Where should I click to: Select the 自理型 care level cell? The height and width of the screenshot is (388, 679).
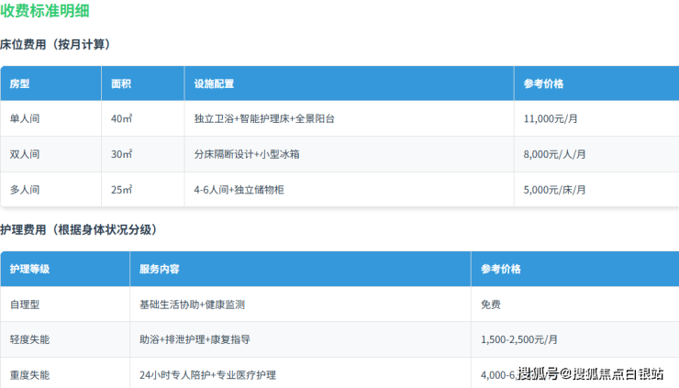point(25,305)
